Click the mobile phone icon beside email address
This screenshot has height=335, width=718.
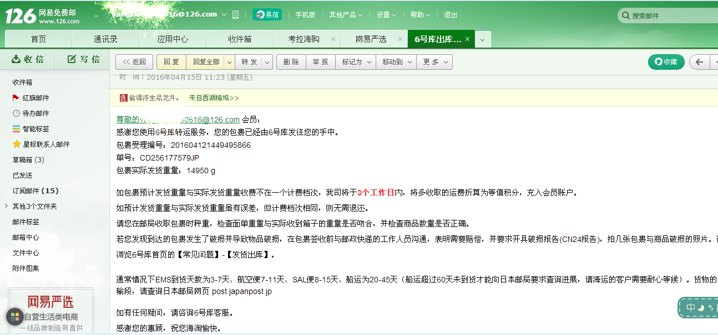[235, 15]
